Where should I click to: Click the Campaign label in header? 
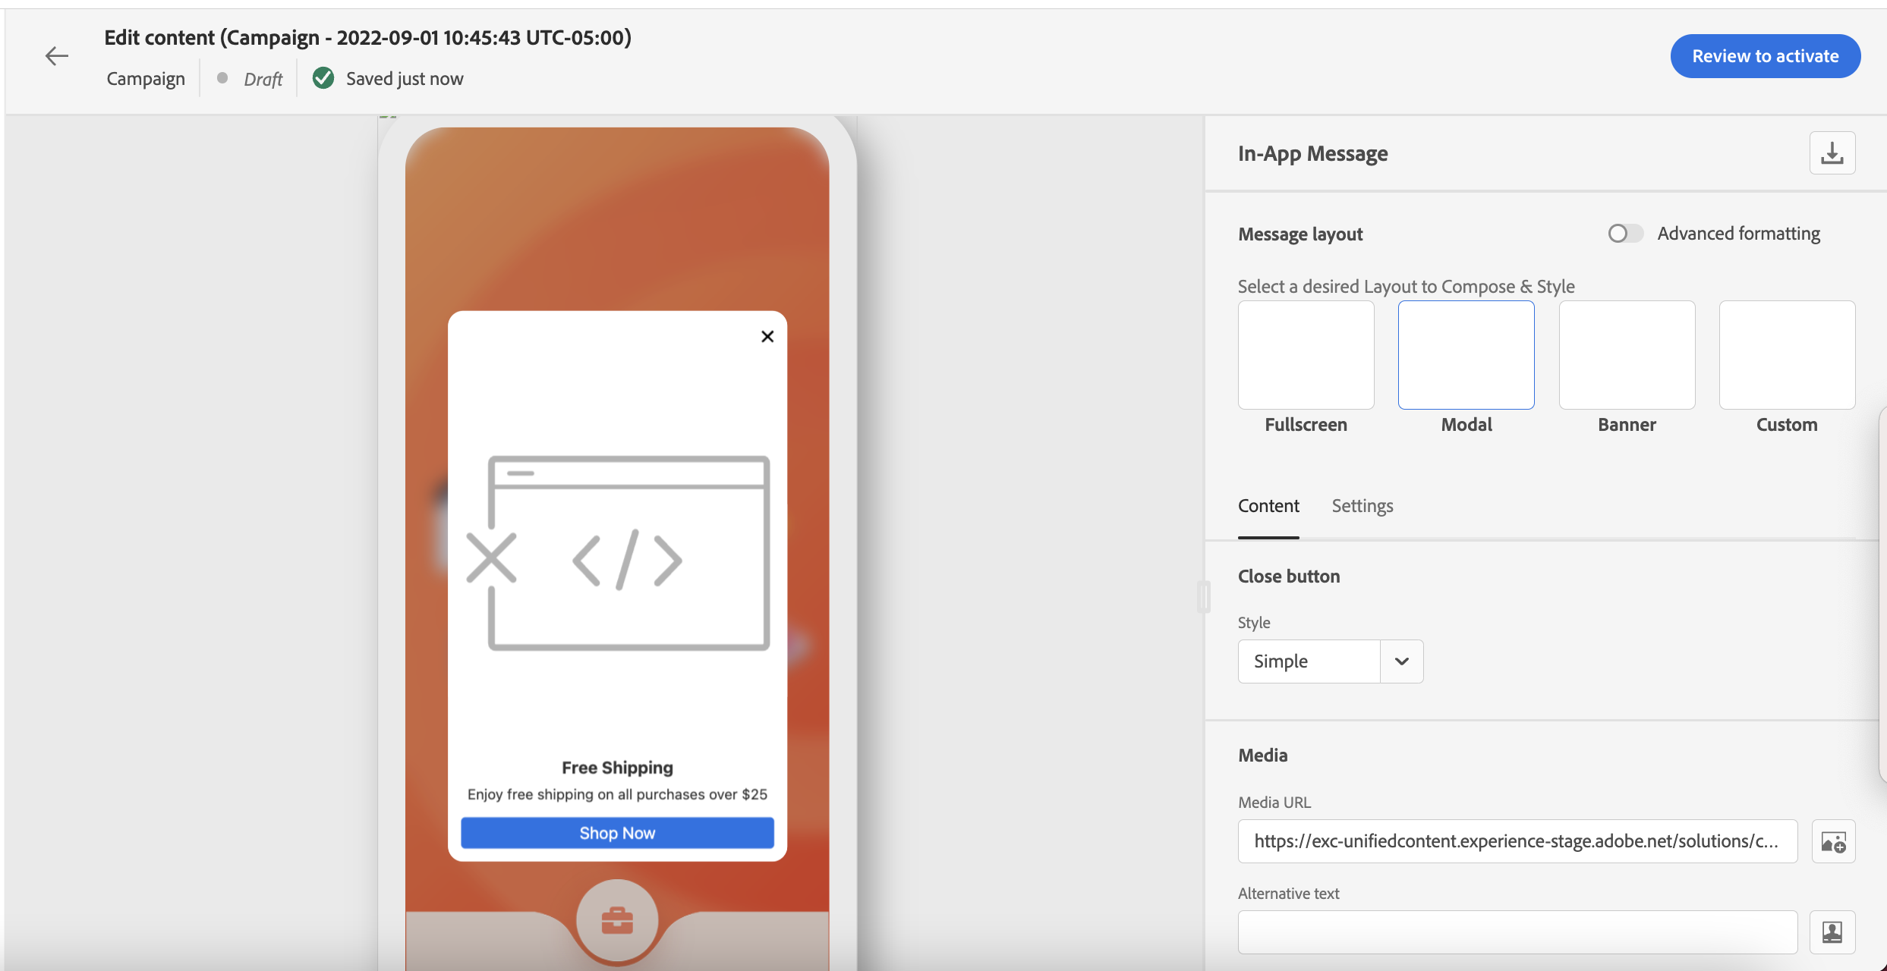coord(146,79)
